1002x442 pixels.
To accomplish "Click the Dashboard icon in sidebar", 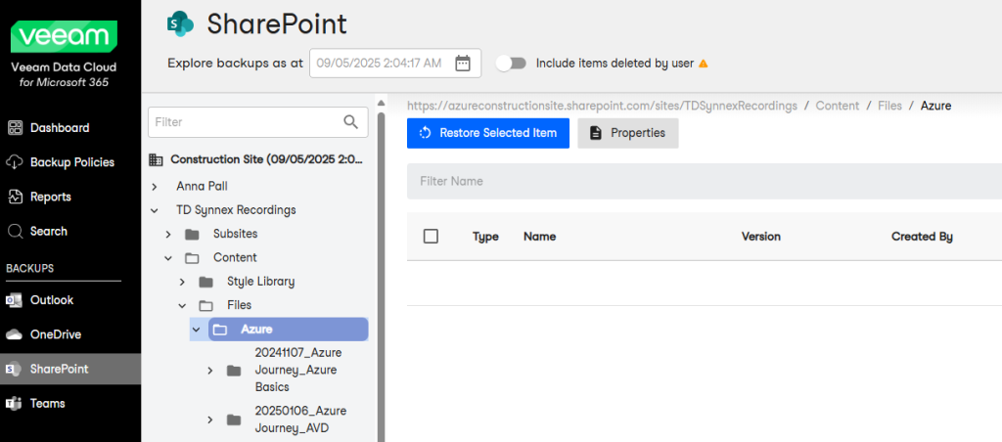I will 15,128.
